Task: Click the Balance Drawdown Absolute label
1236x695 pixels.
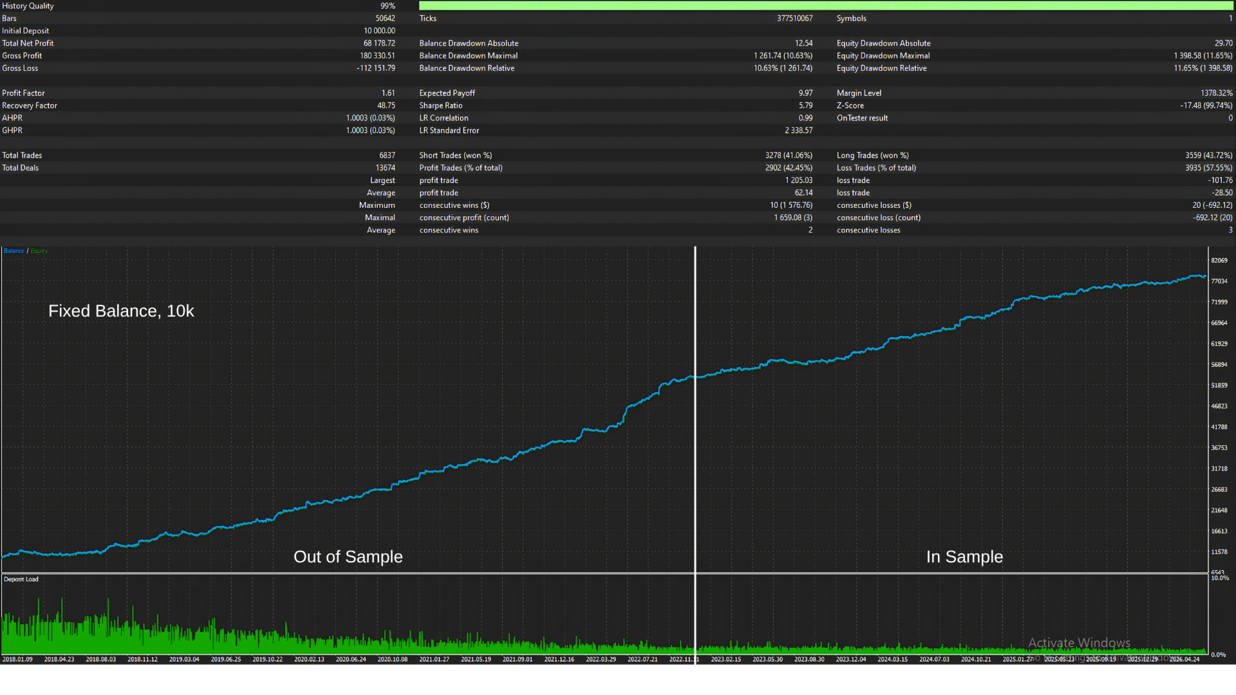Action: click(x=469, y=43)
